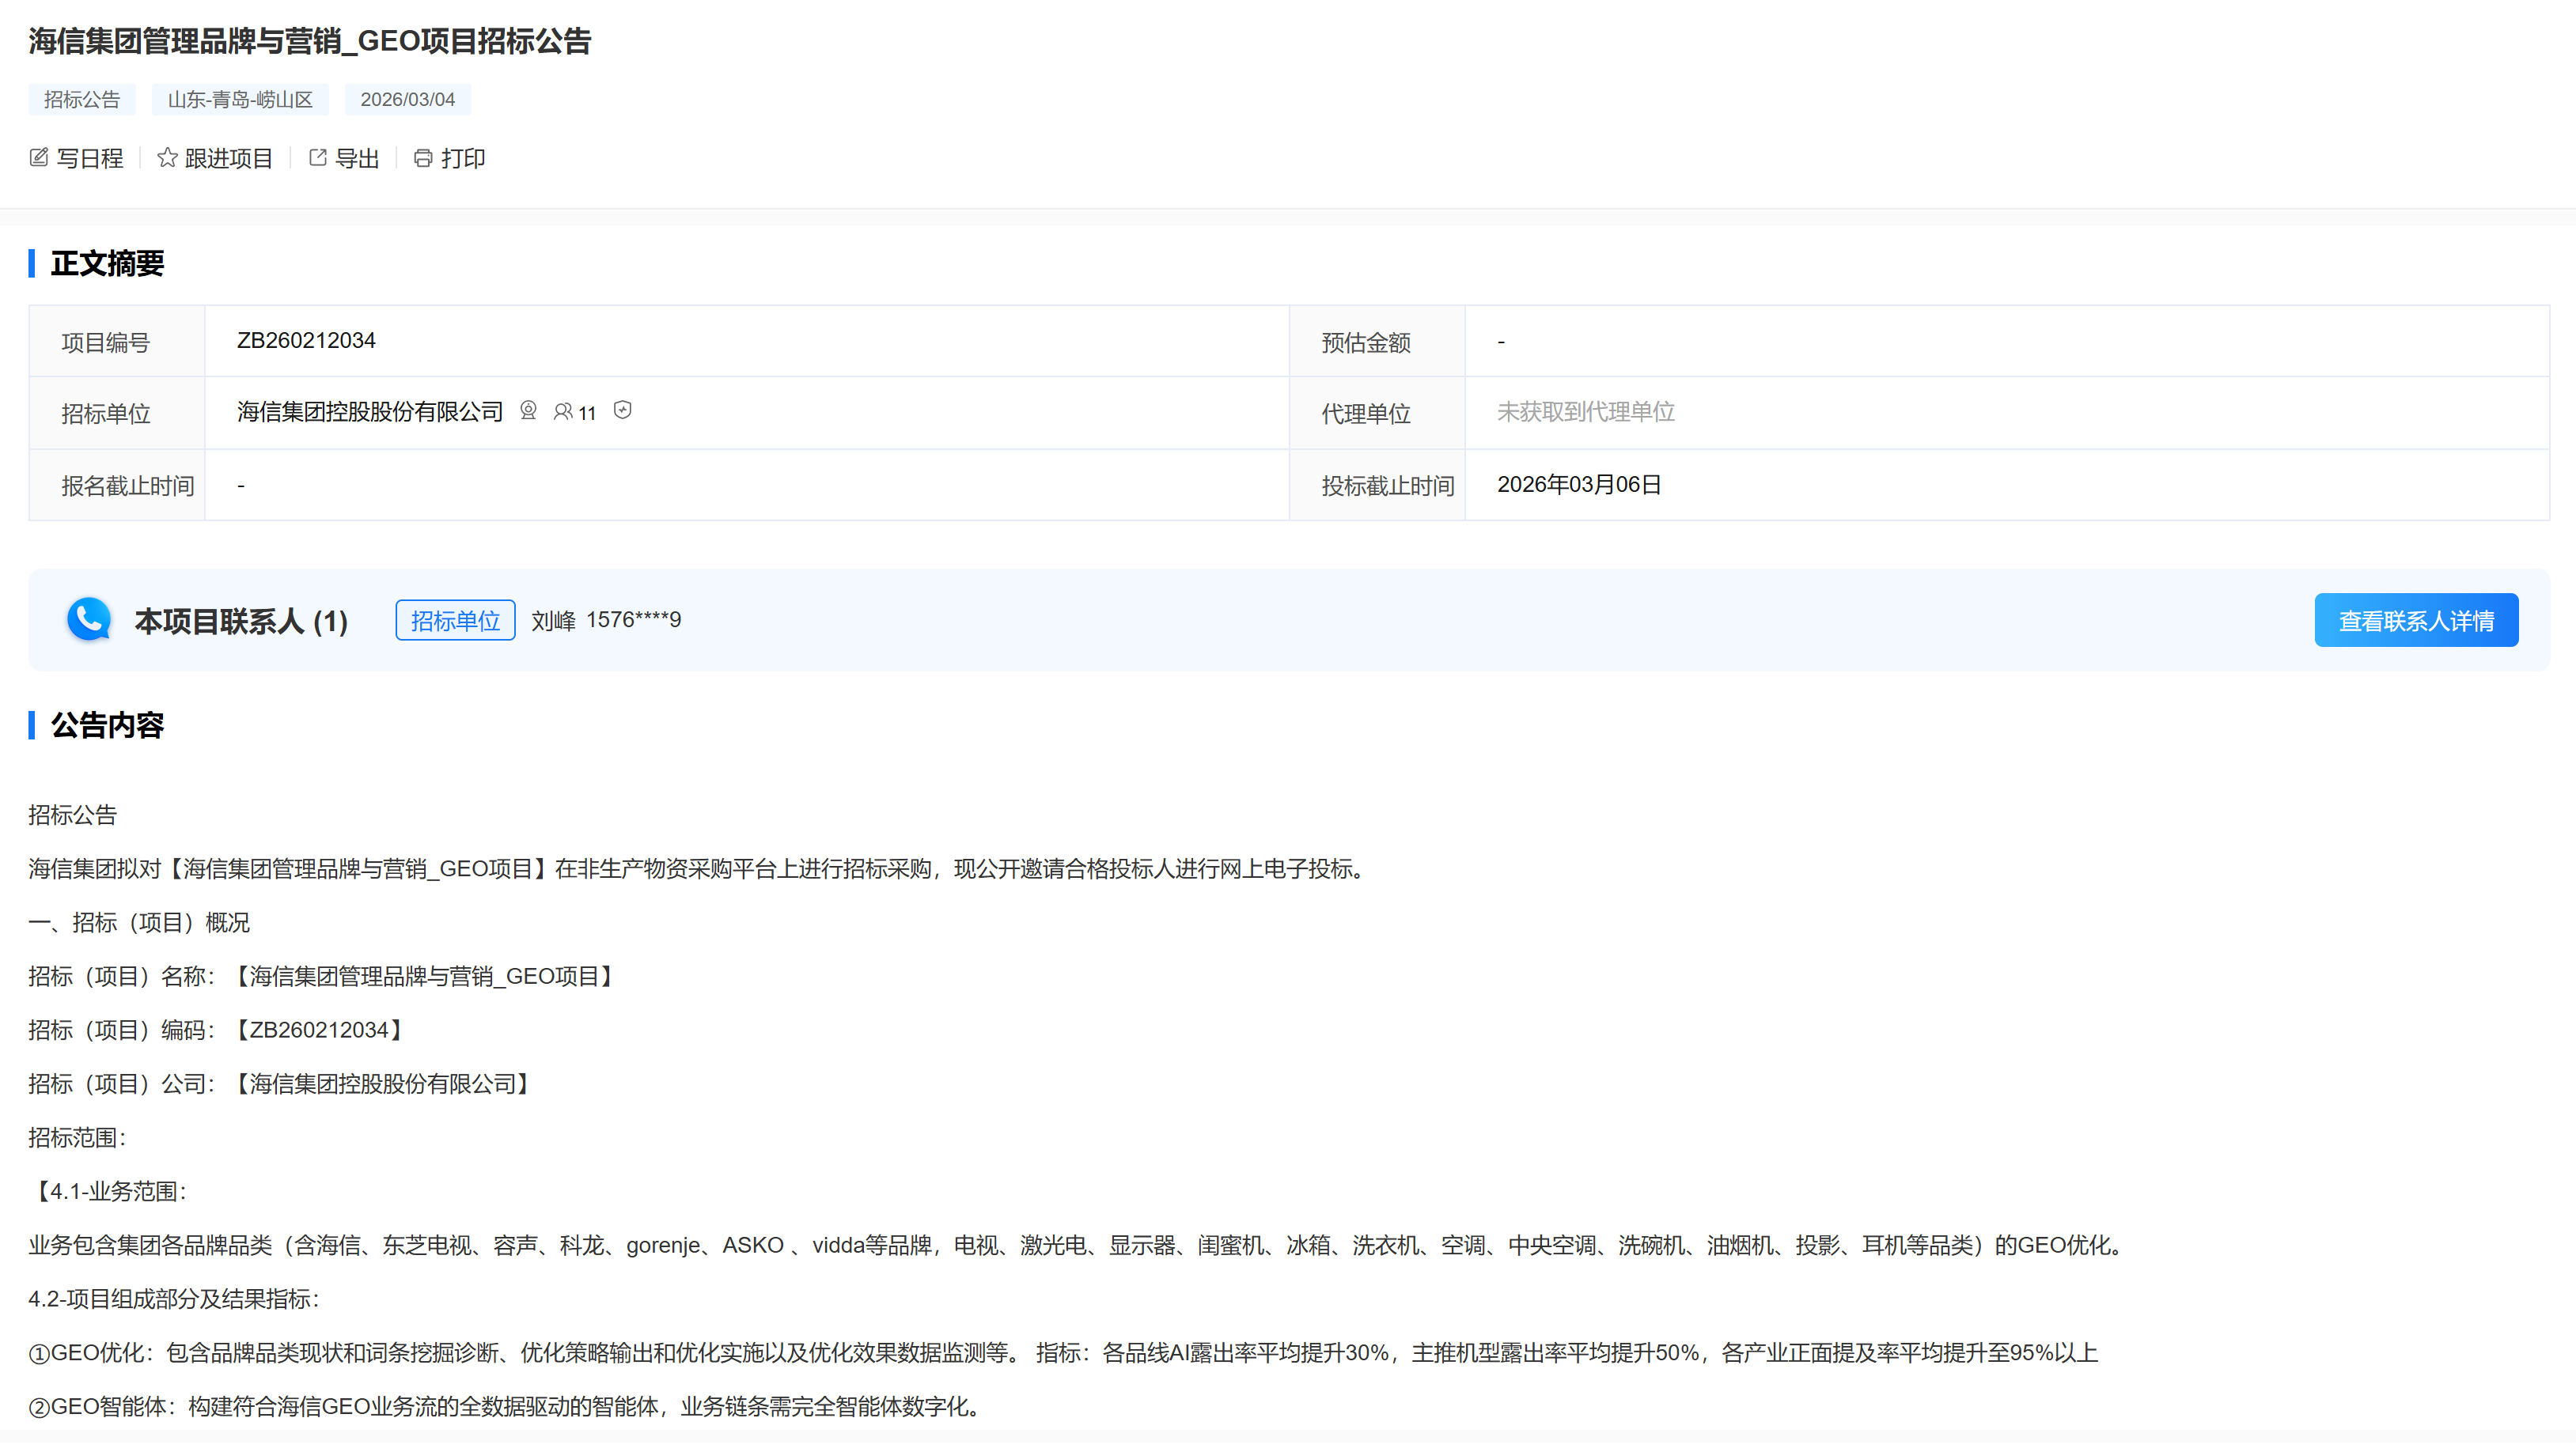Click the 招标范围： line
2576x1452 pixels.
78,1138
